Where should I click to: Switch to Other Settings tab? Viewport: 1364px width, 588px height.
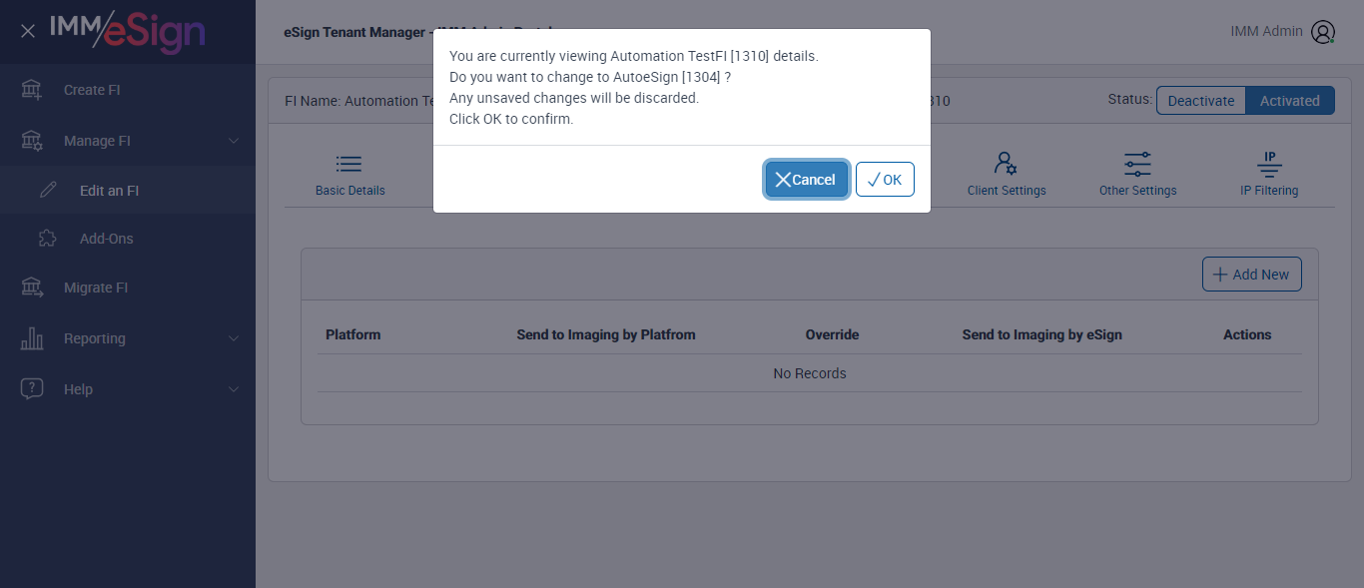[1137, 175]
